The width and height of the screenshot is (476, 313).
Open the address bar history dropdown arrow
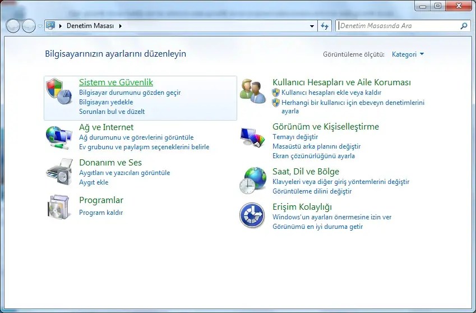[312, 26]
